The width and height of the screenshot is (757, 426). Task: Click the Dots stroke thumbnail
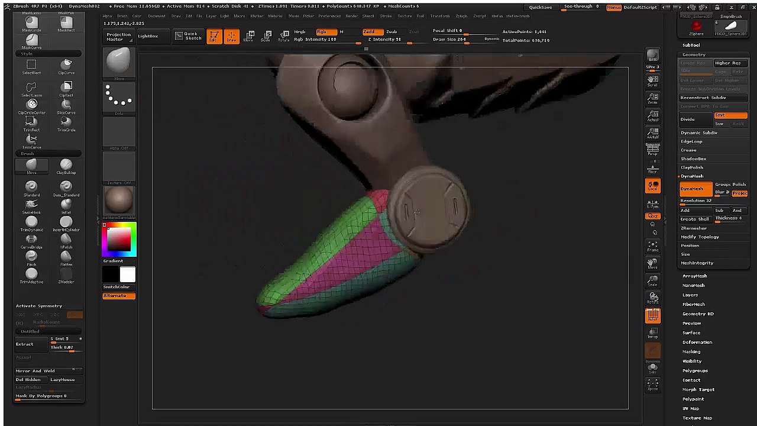[119, 99]
